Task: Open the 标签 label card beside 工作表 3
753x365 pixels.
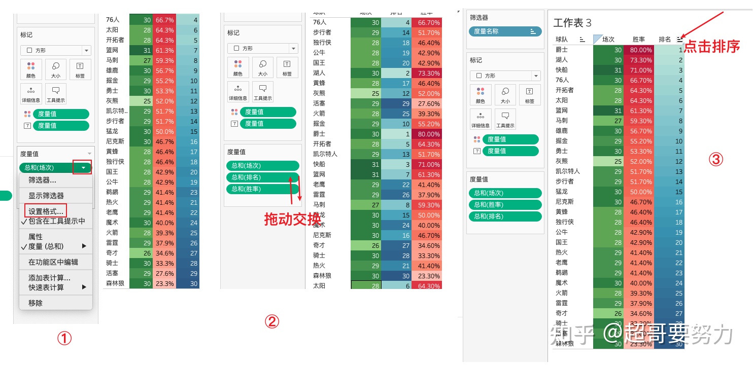Action: click(530, 95)
